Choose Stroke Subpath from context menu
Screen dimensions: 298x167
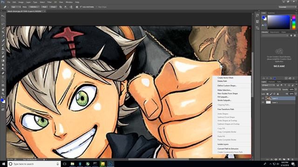tap(224, 100)
